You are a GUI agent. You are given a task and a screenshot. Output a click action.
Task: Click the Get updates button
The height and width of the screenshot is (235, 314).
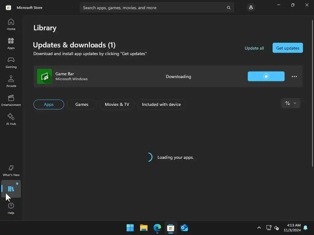point(288,48)
